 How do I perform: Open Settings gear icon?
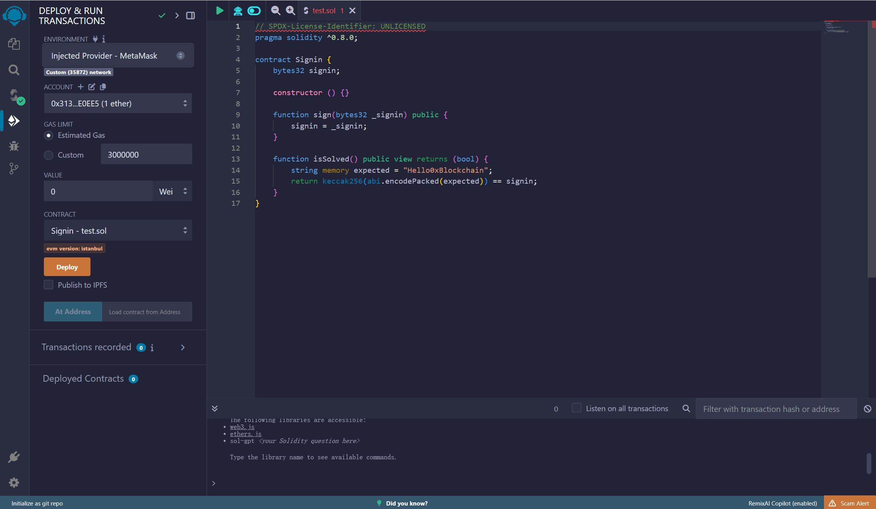pos(14,483)
